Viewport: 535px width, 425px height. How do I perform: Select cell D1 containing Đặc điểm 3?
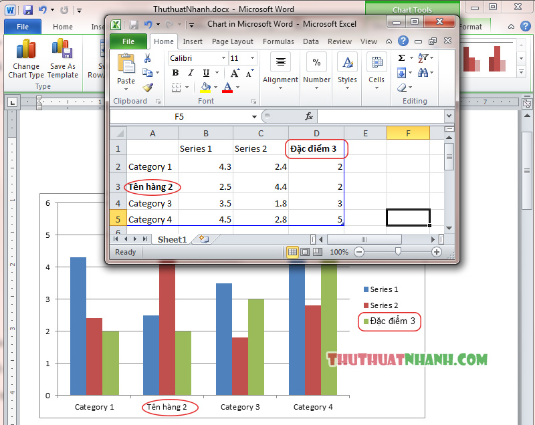pyautogui.click(x=316, y=148)
